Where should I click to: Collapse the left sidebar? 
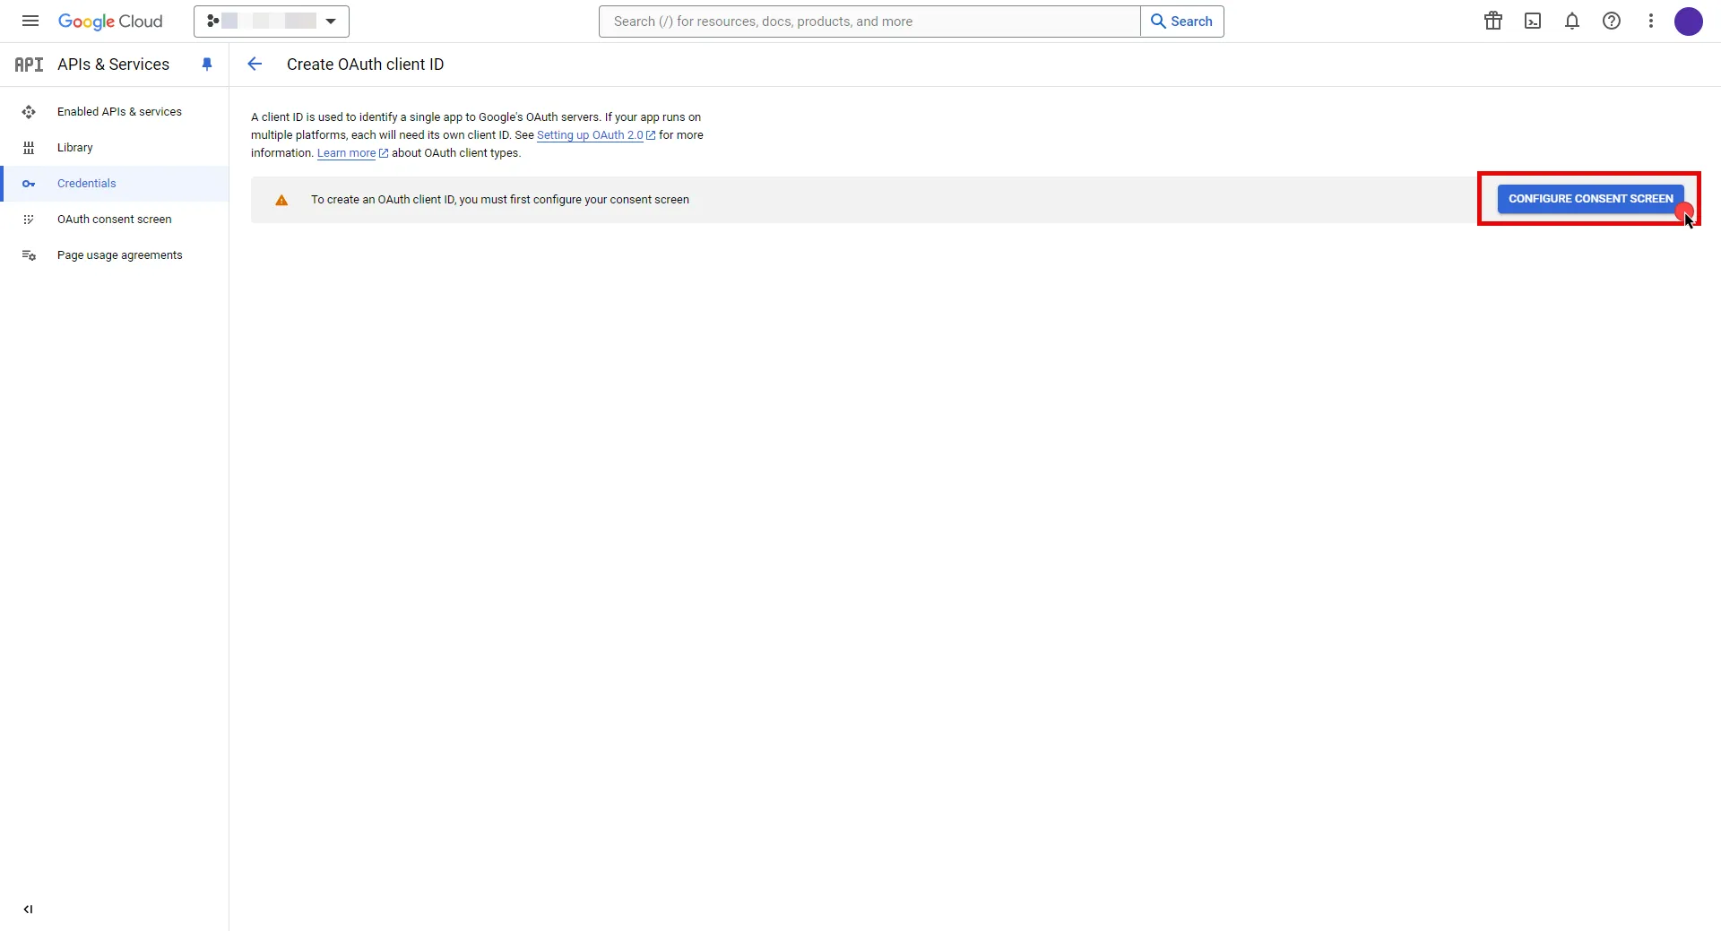pyautogui.click(x=28, y=909)
